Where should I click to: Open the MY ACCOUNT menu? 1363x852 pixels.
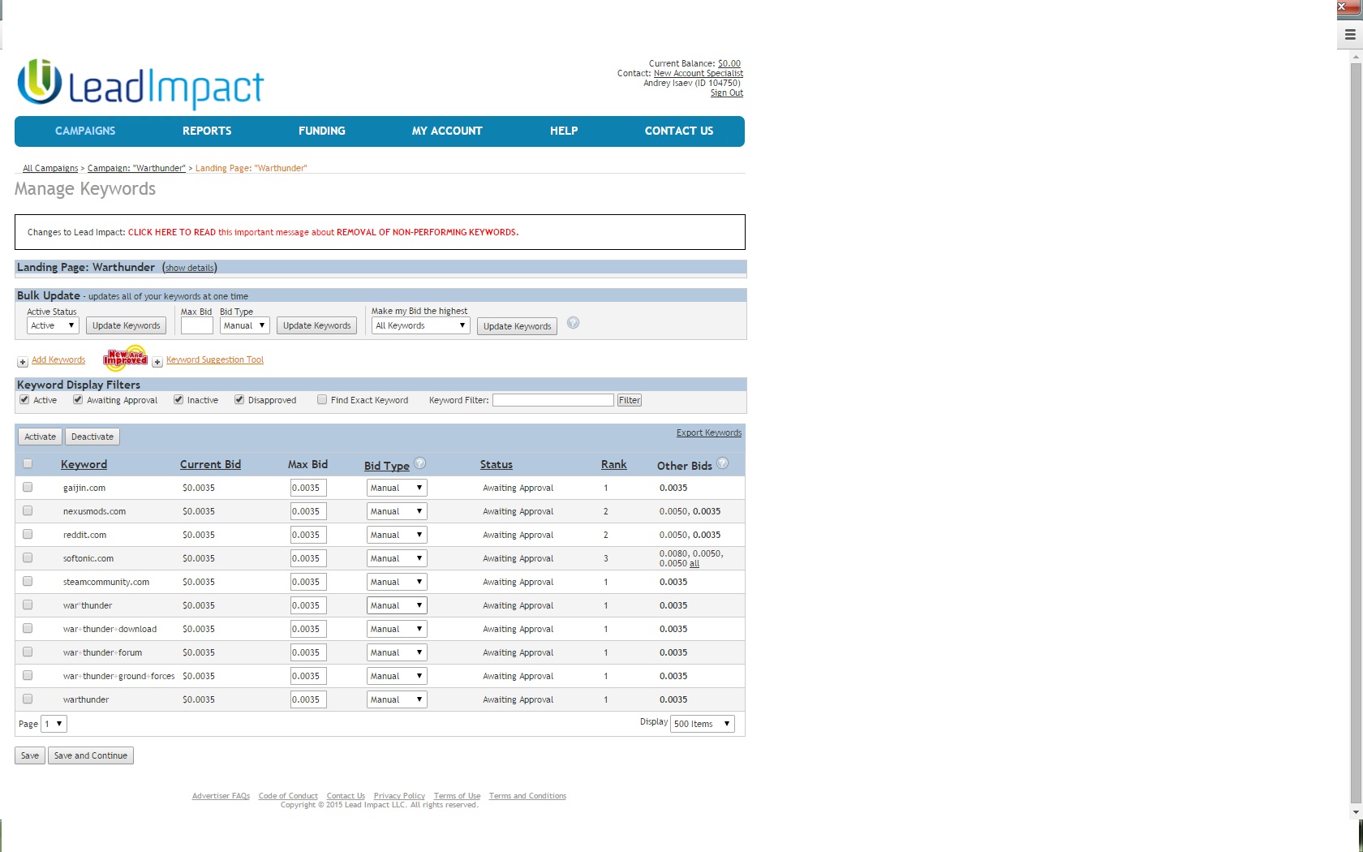pos(447,131)
